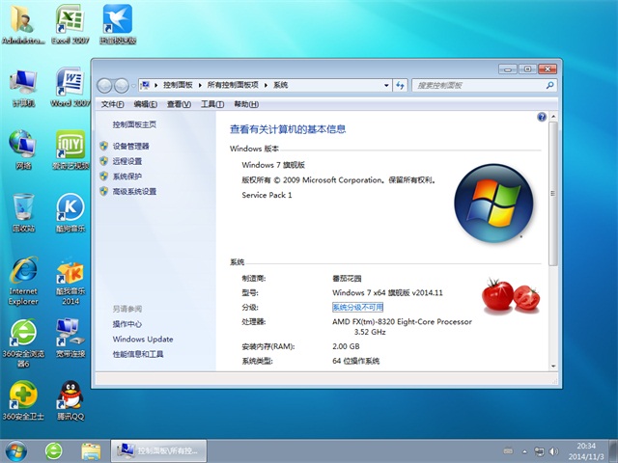Launch 360 Security Guard (360安全卫士) shortcut
This screenshot has width=618, height=463.
(23, 400)
